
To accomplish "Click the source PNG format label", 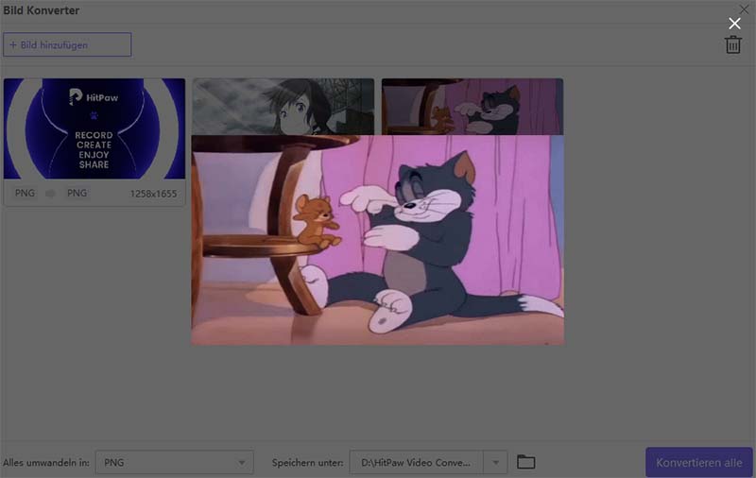I will [x=25, y=194].
